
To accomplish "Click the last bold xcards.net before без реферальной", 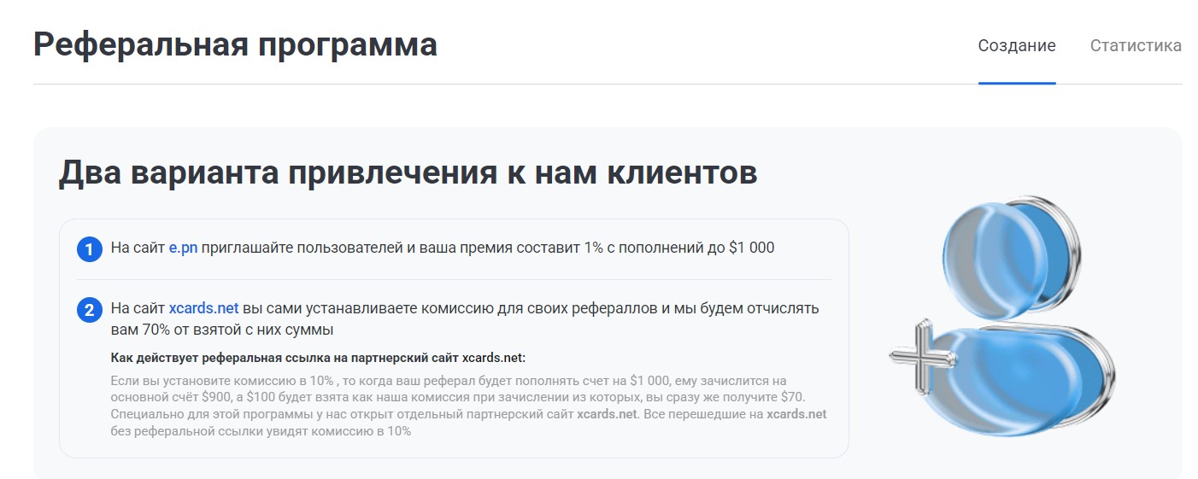I will click(796, 414).
